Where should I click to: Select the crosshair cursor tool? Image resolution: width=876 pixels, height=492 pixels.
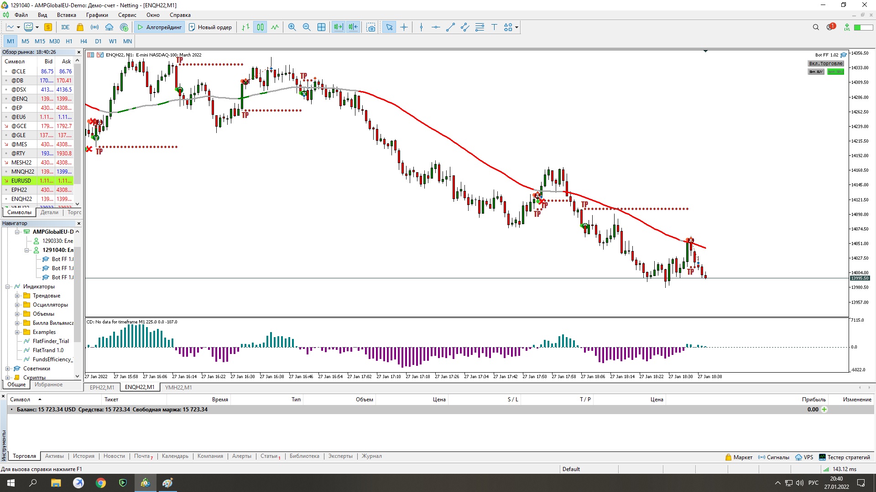(404, 27)
